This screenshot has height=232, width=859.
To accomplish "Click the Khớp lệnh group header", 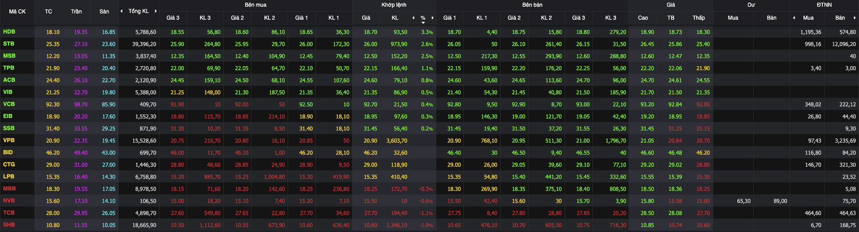I will click(394, 5).
